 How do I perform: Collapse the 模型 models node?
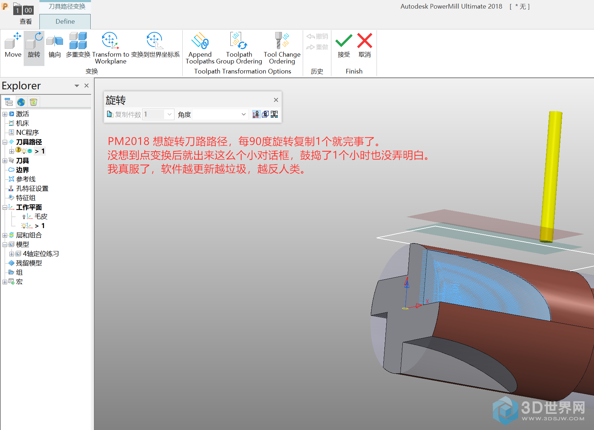(5, 245)
